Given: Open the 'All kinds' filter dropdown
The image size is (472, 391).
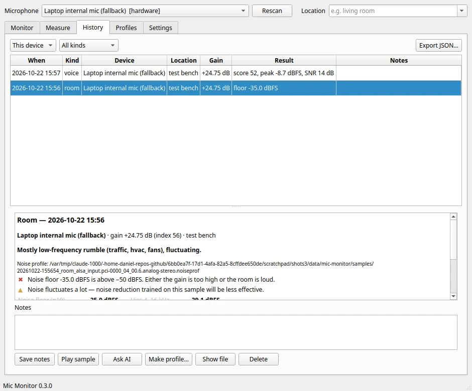Looking at the screenshot, I should 88,46.
